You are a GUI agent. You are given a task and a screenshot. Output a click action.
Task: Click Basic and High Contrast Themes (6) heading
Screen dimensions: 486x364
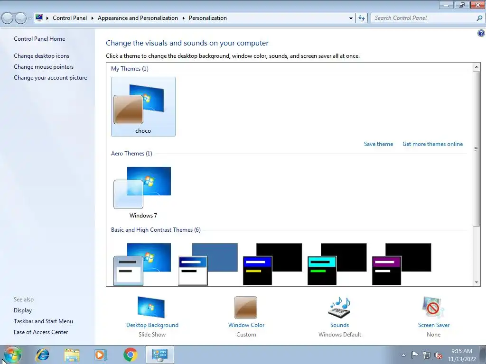[x=156, y=230]
